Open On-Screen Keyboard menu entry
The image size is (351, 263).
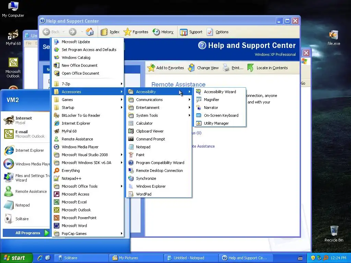[220, 115]
